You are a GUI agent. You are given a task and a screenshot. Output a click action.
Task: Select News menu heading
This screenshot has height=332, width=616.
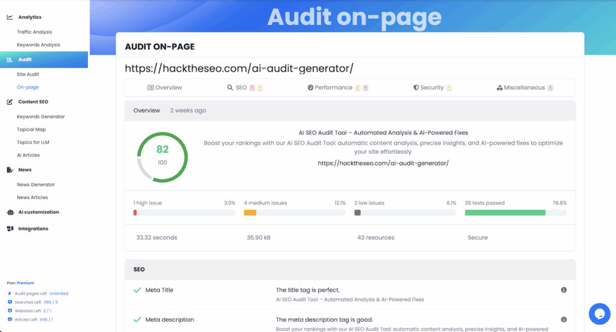coord(25,170)
